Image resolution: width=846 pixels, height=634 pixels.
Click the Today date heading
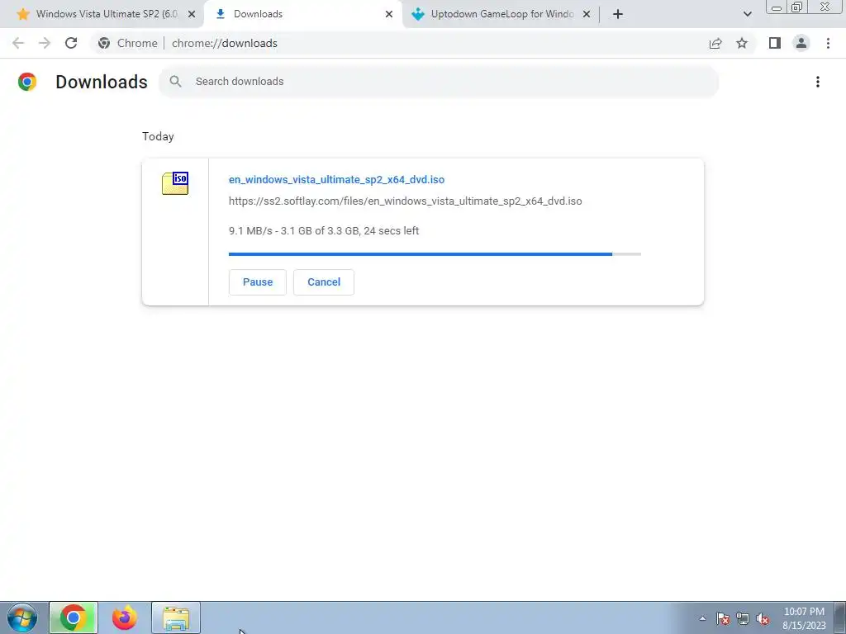pyautogui.click(x=158, y=136)
